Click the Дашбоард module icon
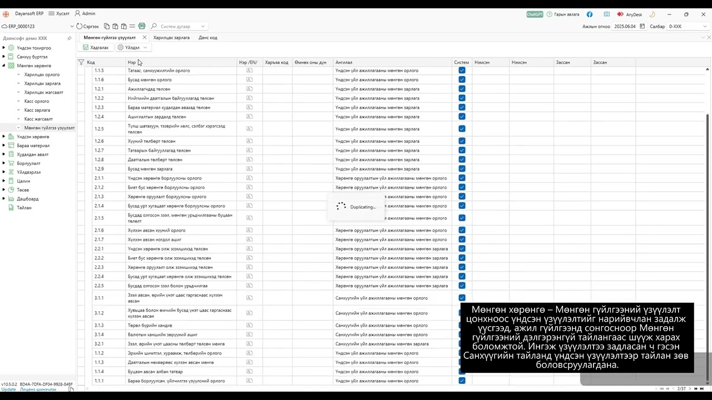The image size is (712, 400). [11, 199]
